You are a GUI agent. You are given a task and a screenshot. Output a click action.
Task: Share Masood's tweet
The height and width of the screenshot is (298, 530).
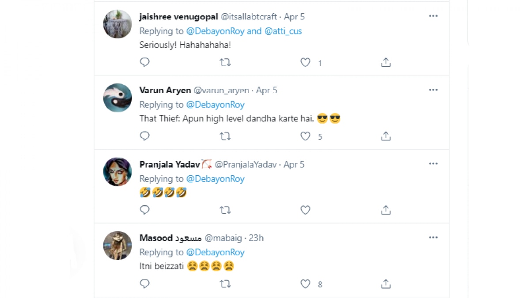(386, 284)
